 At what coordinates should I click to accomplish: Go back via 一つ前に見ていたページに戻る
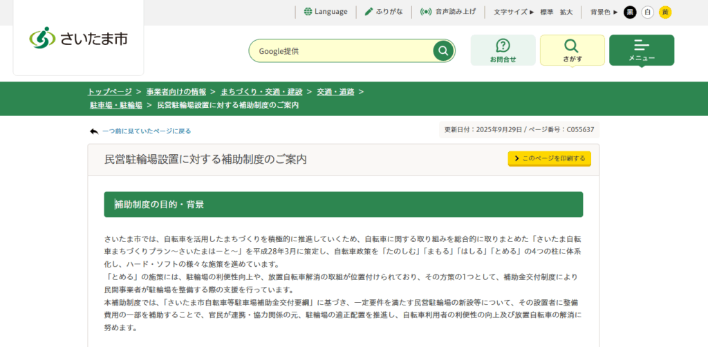146,131
